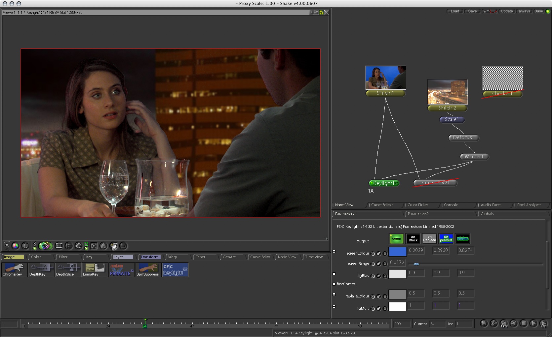Click the Primatte keyer icon in the shelf
This screenshot has width=552, height=337.
(x=121, y=269)
